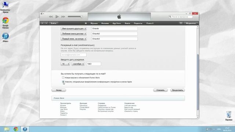Open Chrome from the taskbar

tap(16, 129)
